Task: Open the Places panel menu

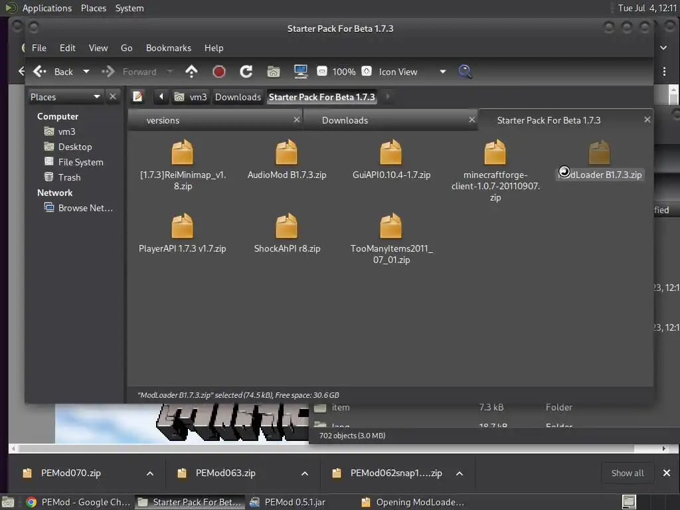Action: pos(93,8)
